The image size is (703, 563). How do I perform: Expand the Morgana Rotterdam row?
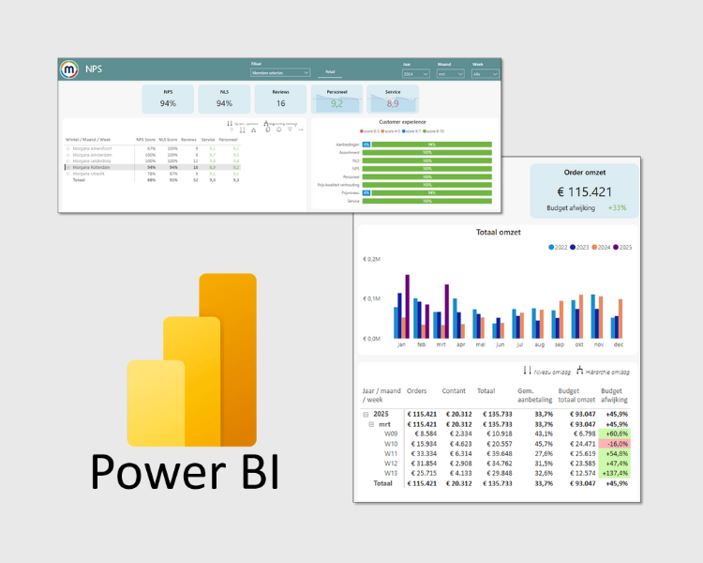(68, 167)
